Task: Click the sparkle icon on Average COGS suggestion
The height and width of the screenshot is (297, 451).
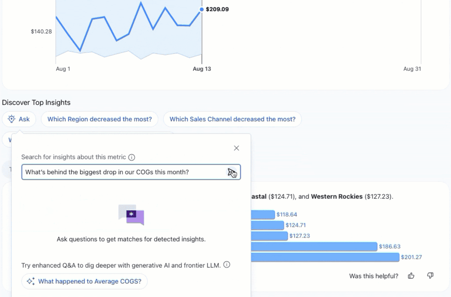Action: coord(31,281)
